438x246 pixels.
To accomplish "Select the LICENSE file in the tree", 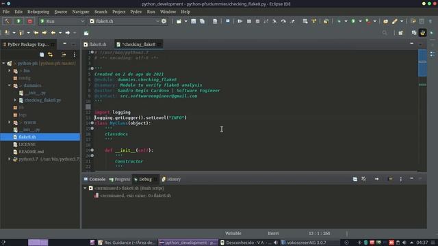I will pyautogui.click(x=27, y=144).
